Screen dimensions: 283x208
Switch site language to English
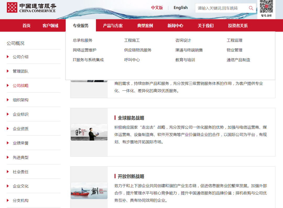coord(180,8)
